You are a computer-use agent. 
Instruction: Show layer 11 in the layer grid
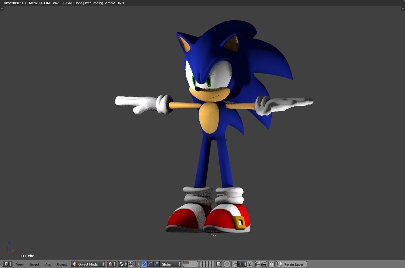tap(185, 266)
